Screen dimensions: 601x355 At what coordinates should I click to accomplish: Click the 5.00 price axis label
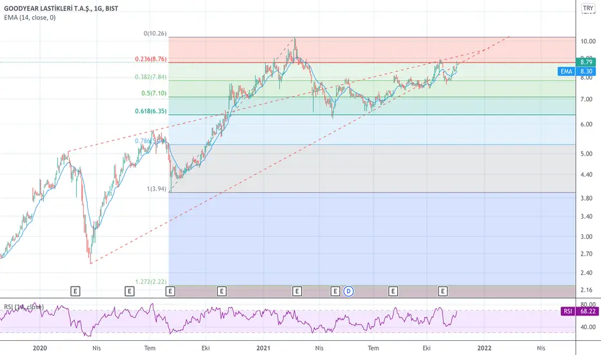[x=586, y=154]
